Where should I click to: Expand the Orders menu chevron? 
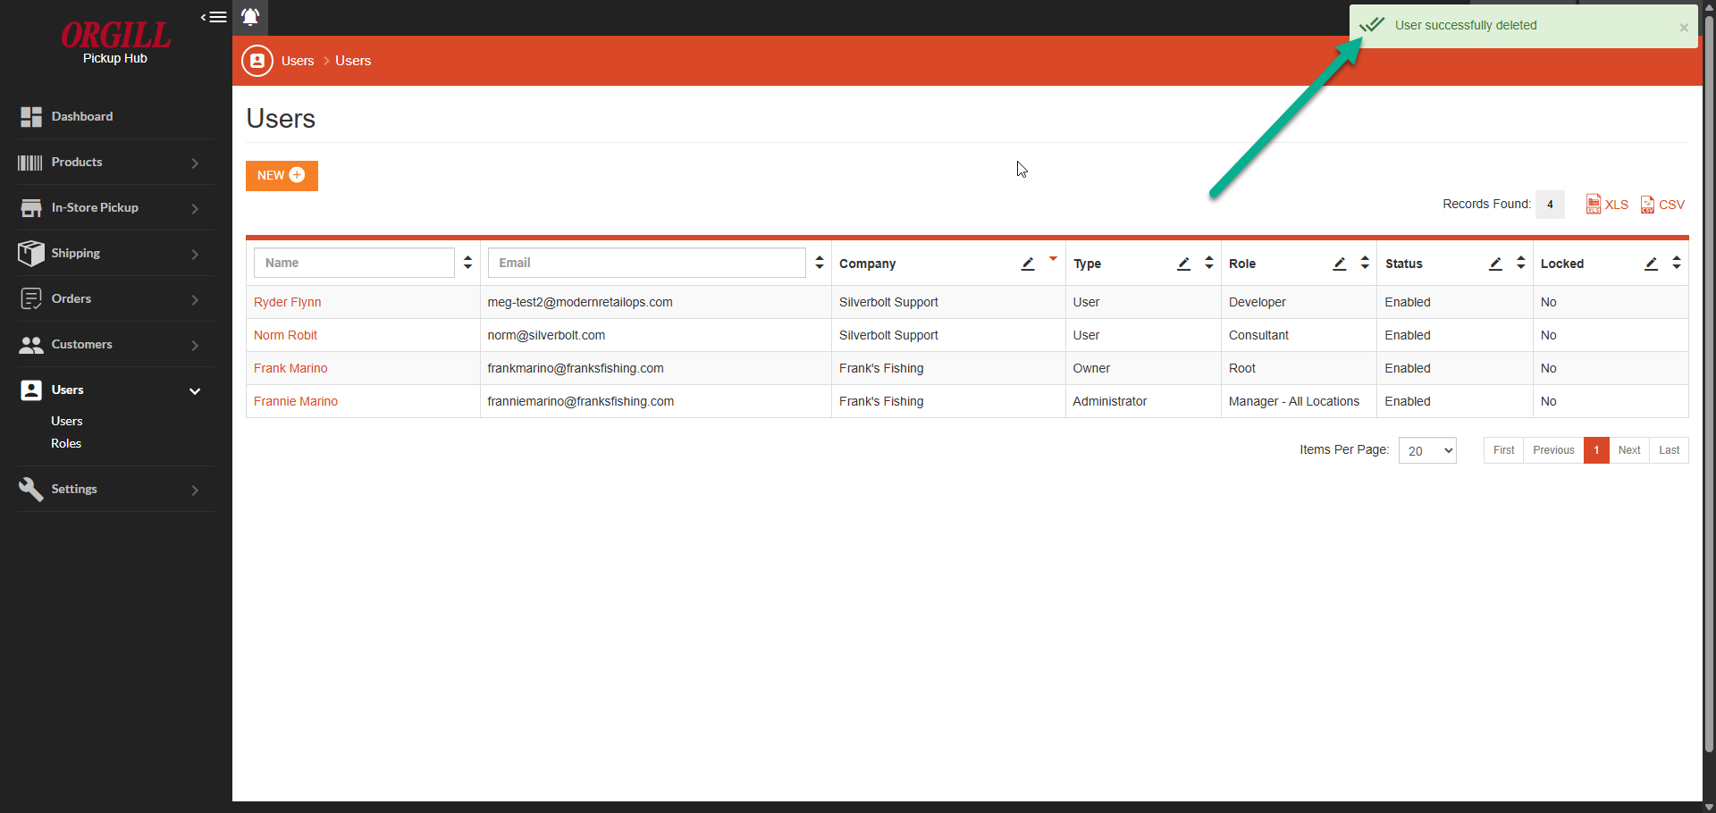[x=195, y=300]
